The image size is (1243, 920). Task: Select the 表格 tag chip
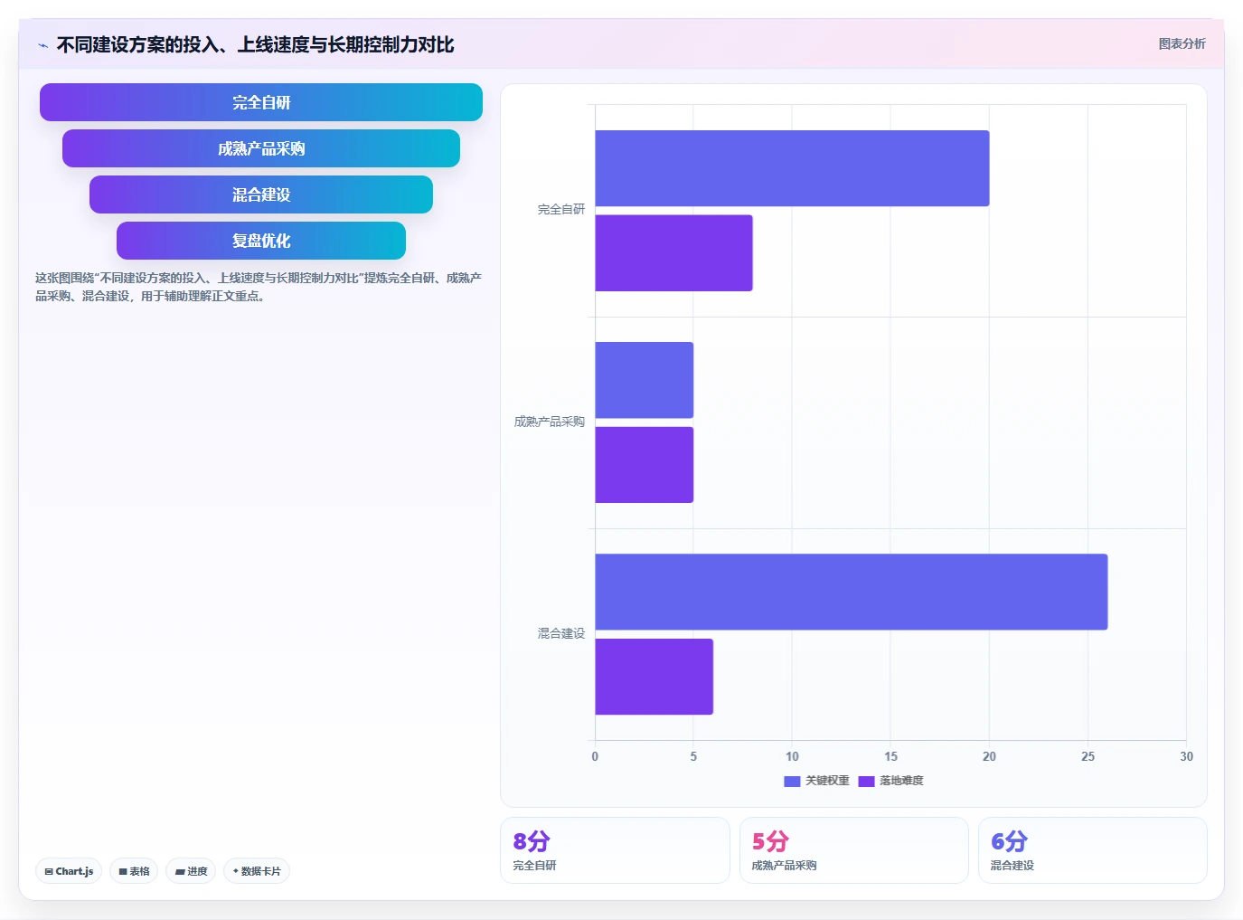(134, 871)
